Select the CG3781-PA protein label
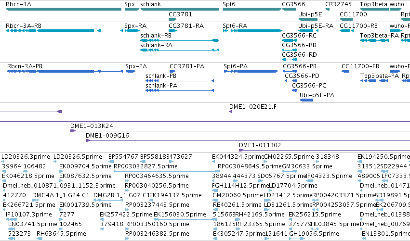 coord(187,66)
